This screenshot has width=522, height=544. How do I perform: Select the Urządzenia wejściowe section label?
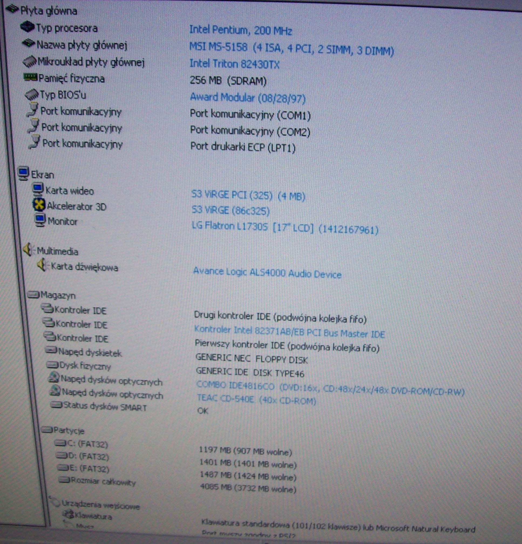click(x=101, y=505)
